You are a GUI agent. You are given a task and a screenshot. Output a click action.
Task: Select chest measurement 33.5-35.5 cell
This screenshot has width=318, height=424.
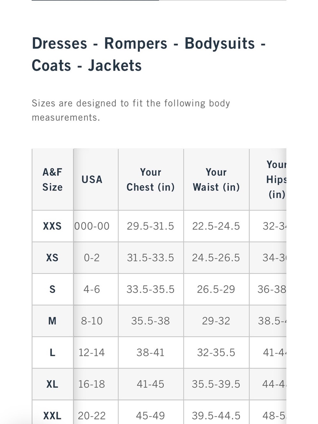[151, 289]
